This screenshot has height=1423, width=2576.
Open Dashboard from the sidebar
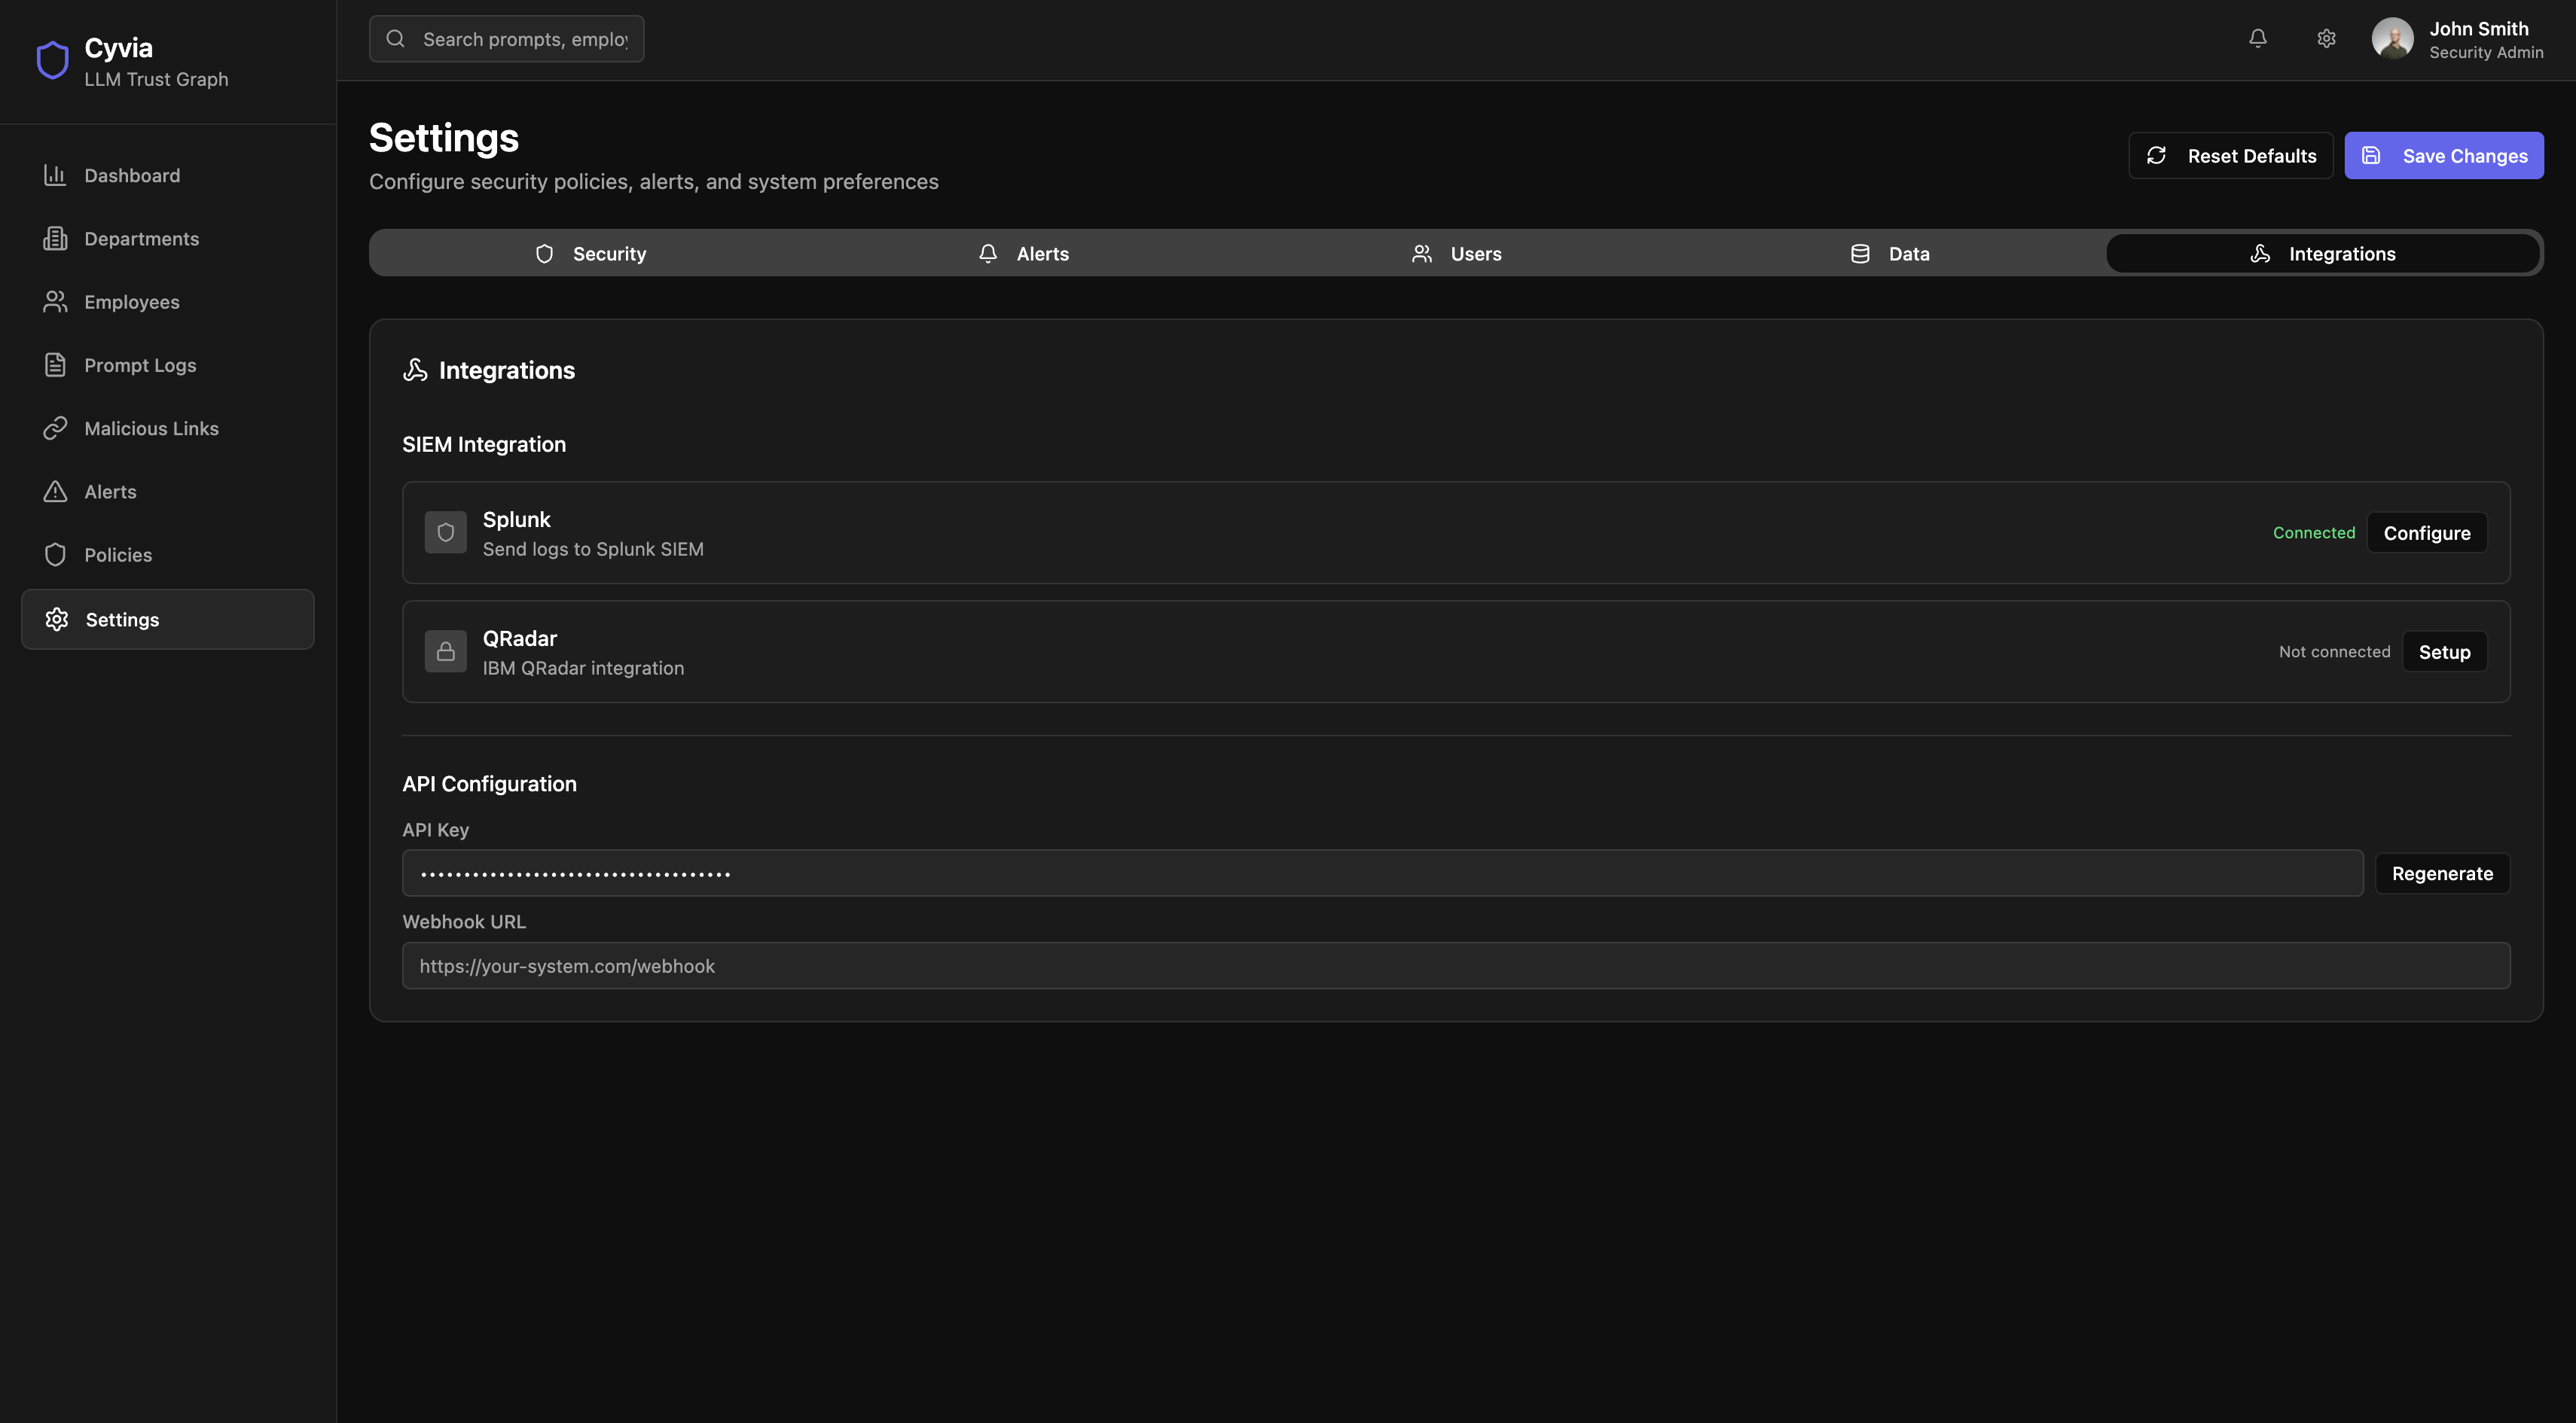pos(132,176)
